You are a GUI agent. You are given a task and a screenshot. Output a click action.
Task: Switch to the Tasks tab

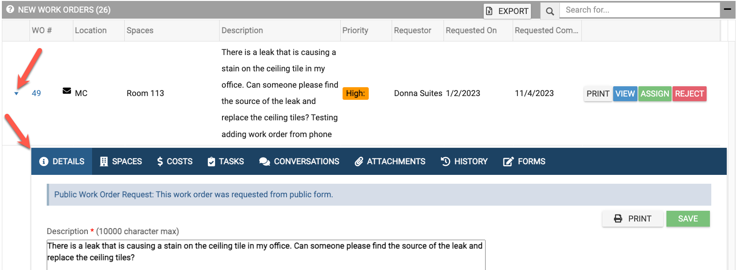pos(226,161)
